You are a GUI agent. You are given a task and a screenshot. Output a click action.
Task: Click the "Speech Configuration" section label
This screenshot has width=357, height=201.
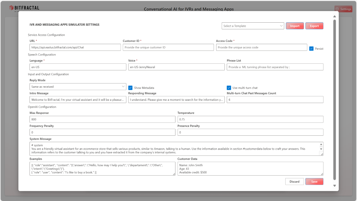point(42,54)
